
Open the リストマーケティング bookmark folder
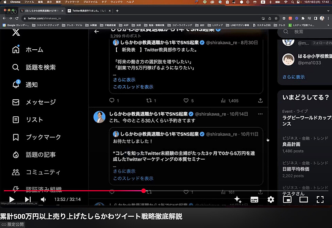[45, 25]
